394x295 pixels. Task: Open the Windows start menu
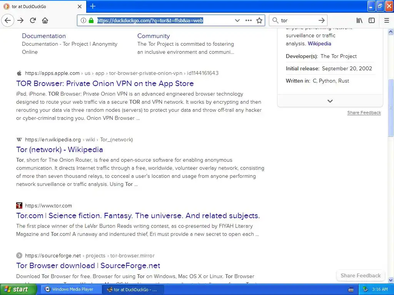click(x=18, y=290)
